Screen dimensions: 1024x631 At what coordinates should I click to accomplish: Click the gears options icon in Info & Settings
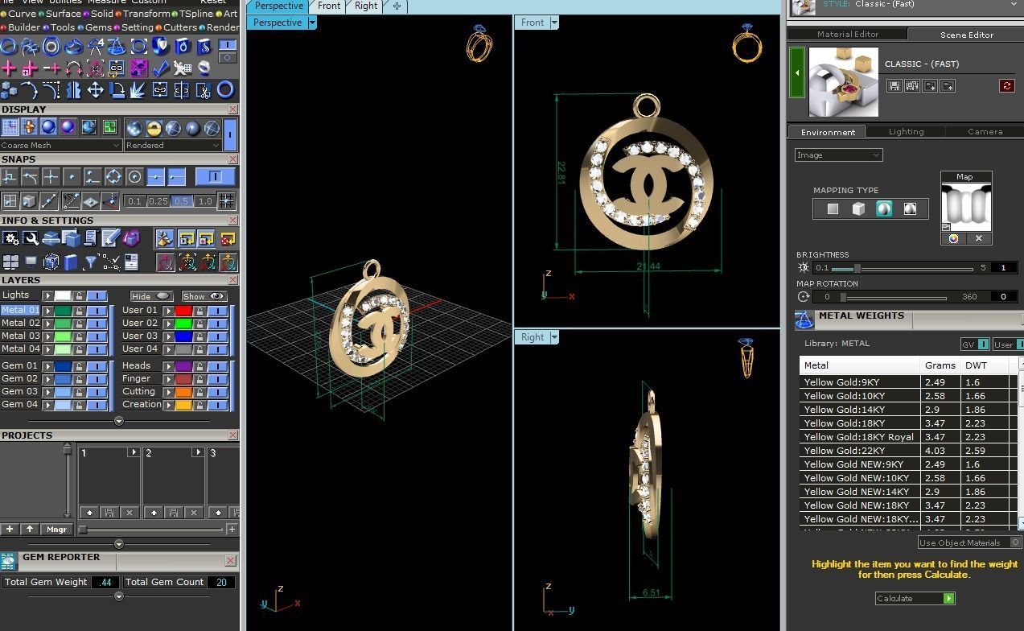click(x=10, y=238)
